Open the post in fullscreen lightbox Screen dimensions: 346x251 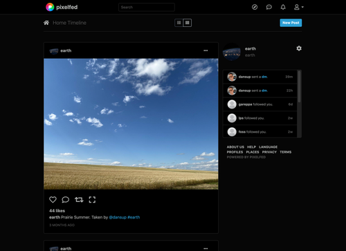(92, 200)
